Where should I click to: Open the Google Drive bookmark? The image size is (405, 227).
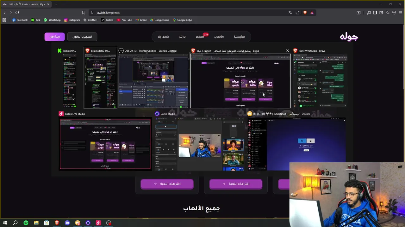point(159,20)
